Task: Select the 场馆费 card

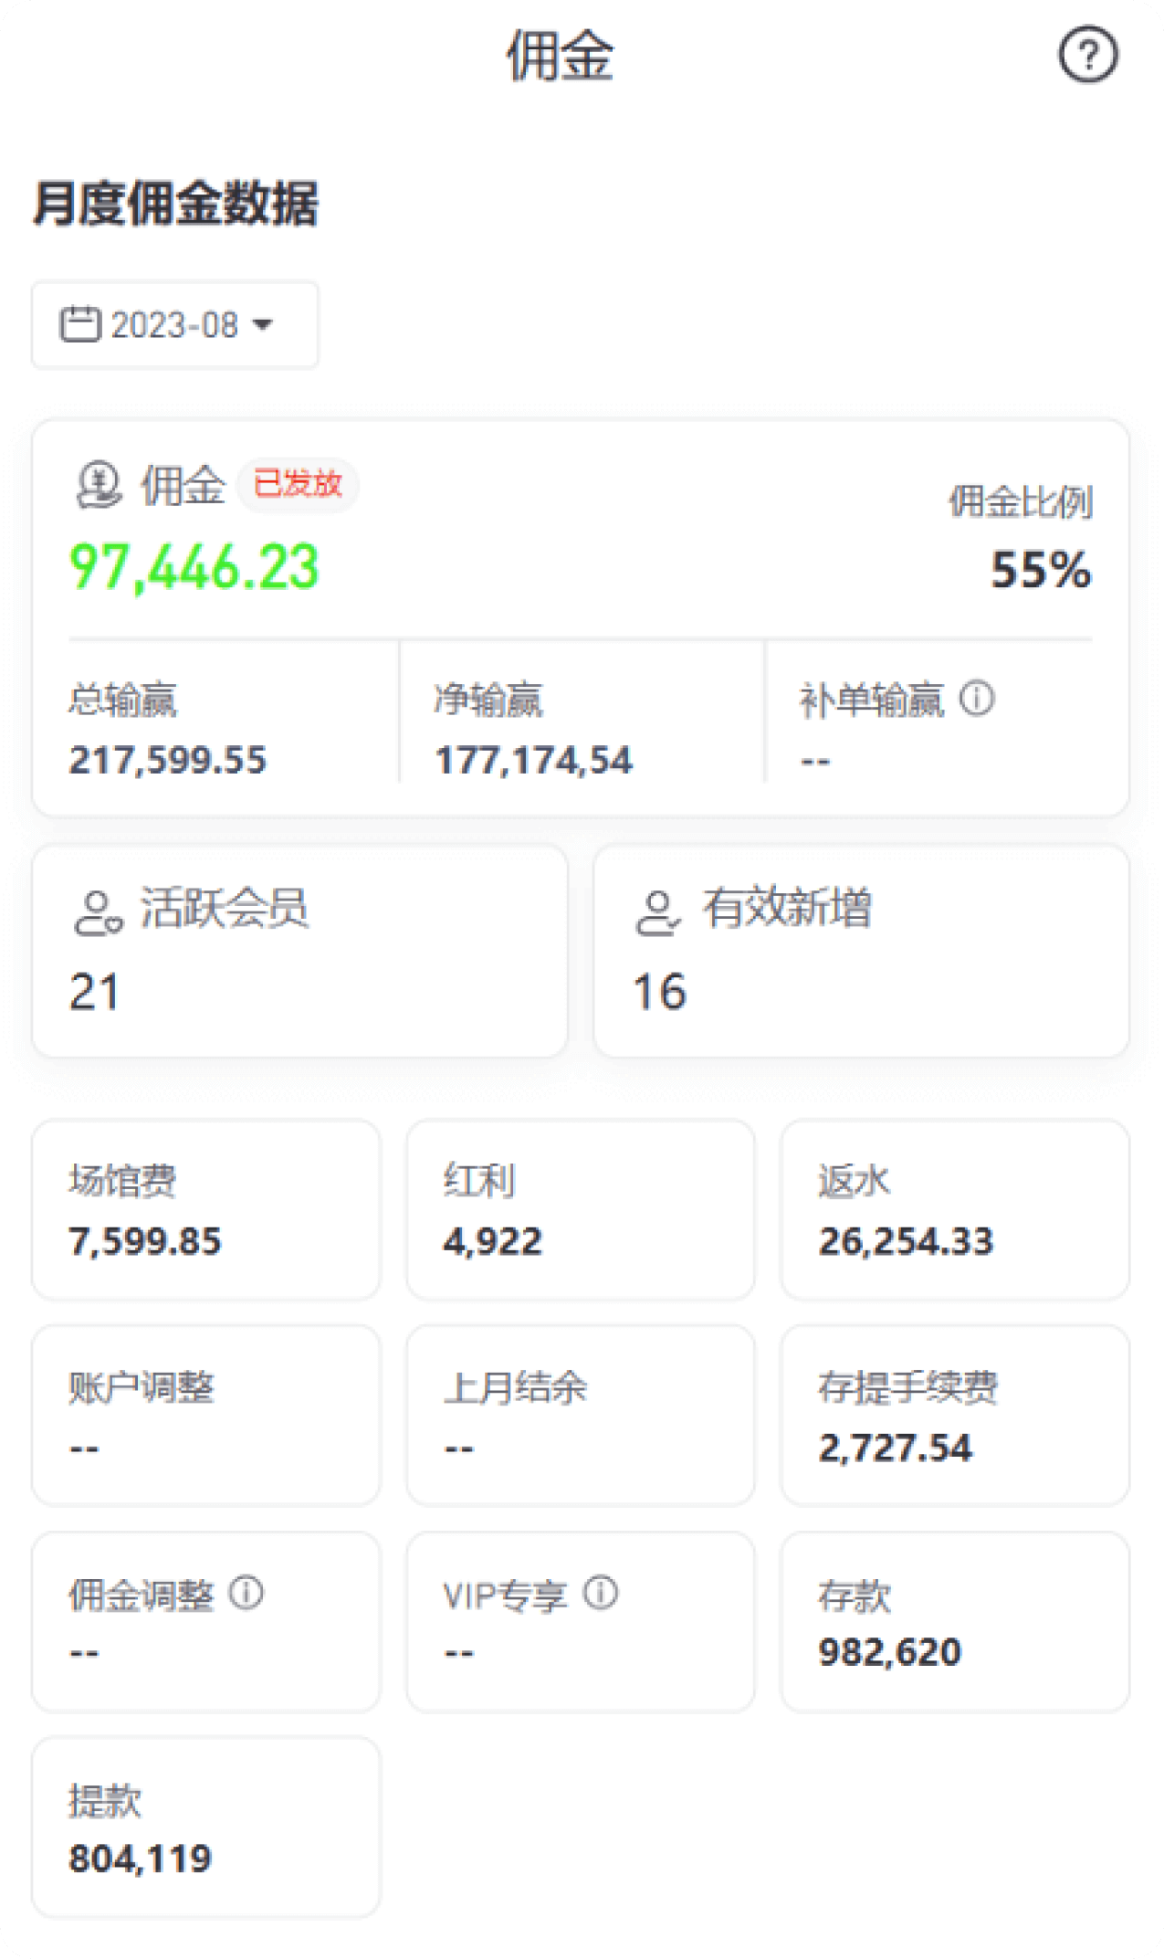Action: 206,1209
